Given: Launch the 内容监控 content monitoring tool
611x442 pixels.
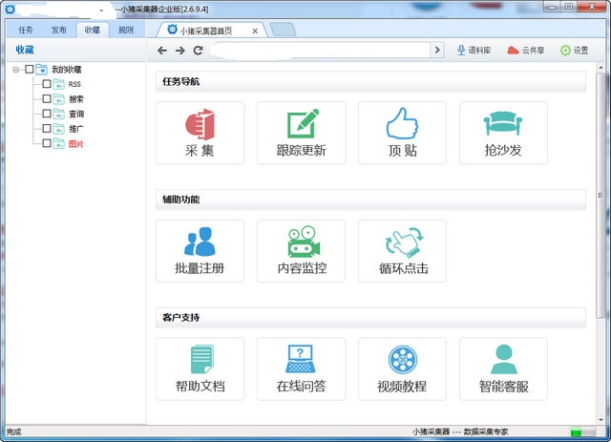Looking at the screenshot, I should pyautogui.click(x=302, y=251).
